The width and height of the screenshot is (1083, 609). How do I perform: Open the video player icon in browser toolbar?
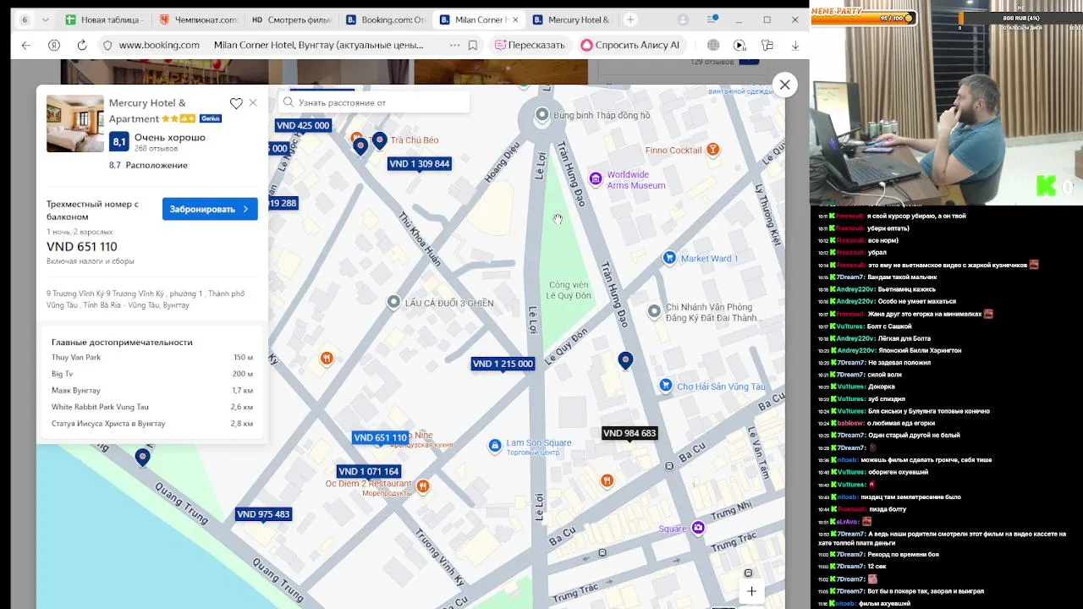pyautogui.click(x=740, y=45)
